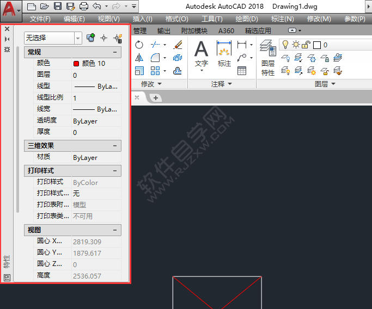
Task: Toggle PICKADD value in Properties palette
Action: (x=90, y=38)
